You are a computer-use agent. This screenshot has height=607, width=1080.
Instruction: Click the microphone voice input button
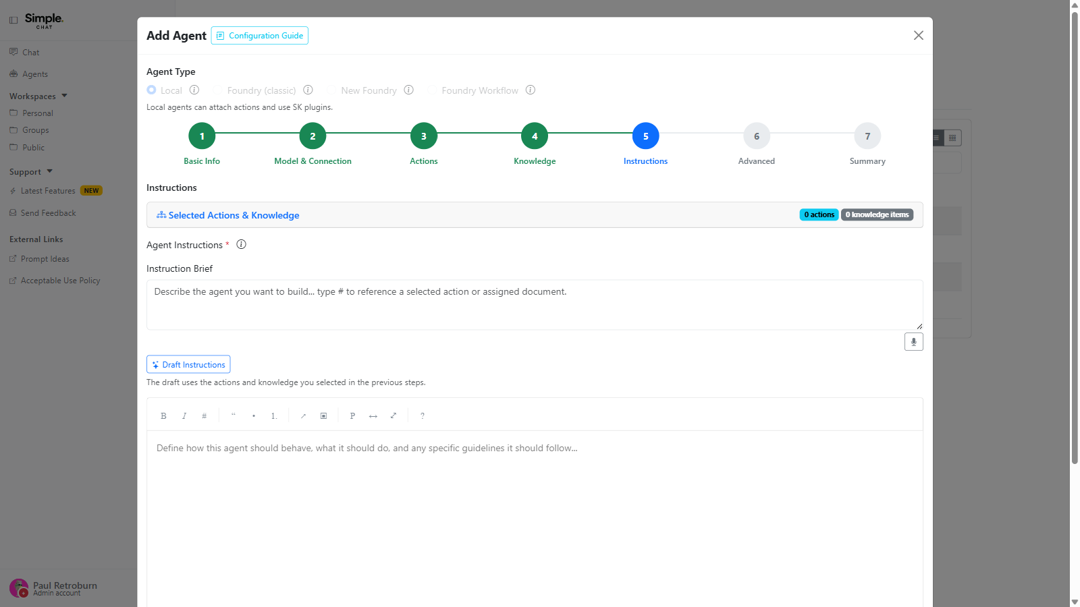(913, 342)
